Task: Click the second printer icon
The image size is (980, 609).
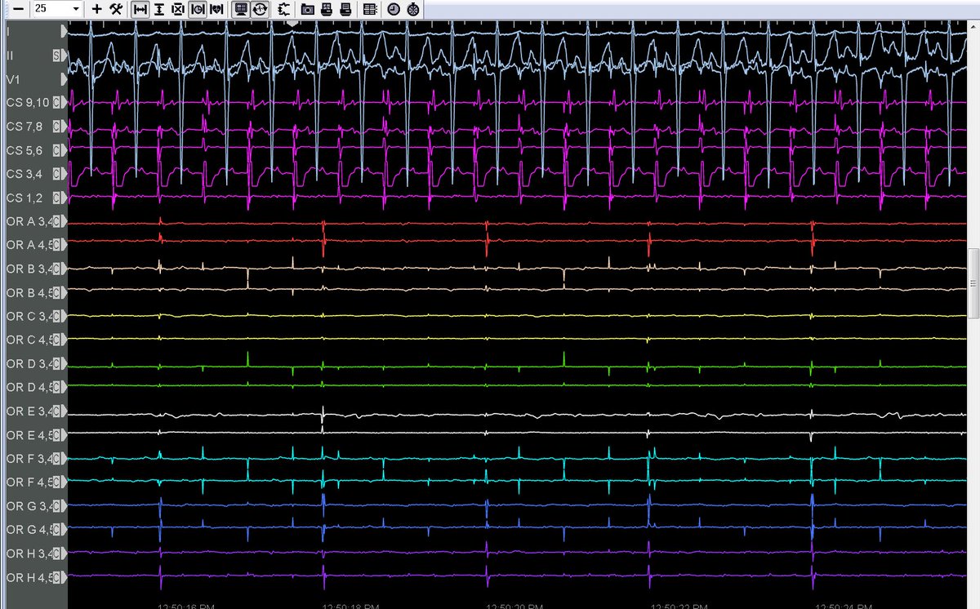Action: pyautogui.click(x=345, y=9)
